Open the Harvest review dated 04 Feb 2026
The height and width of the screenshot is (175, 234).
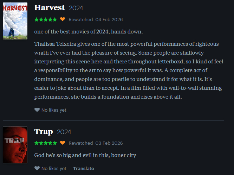pyautogui.click(x=109, y=19)
